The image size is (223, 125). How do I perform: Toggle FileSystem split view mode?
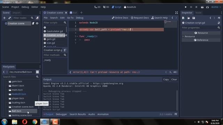pyautogui.click(x=37, y=72)
